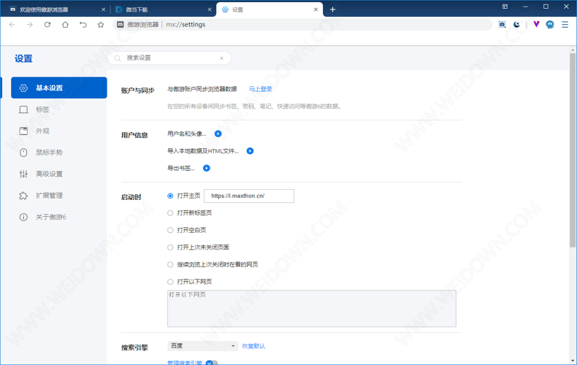Click the undo closed tab icon
Screen dimensions: 577x365
click(83, 25)
